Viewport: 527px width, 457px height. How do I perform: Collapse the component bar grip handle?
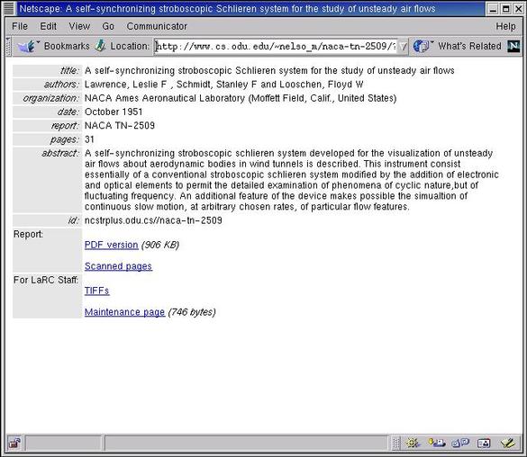(x=396, y=444)
